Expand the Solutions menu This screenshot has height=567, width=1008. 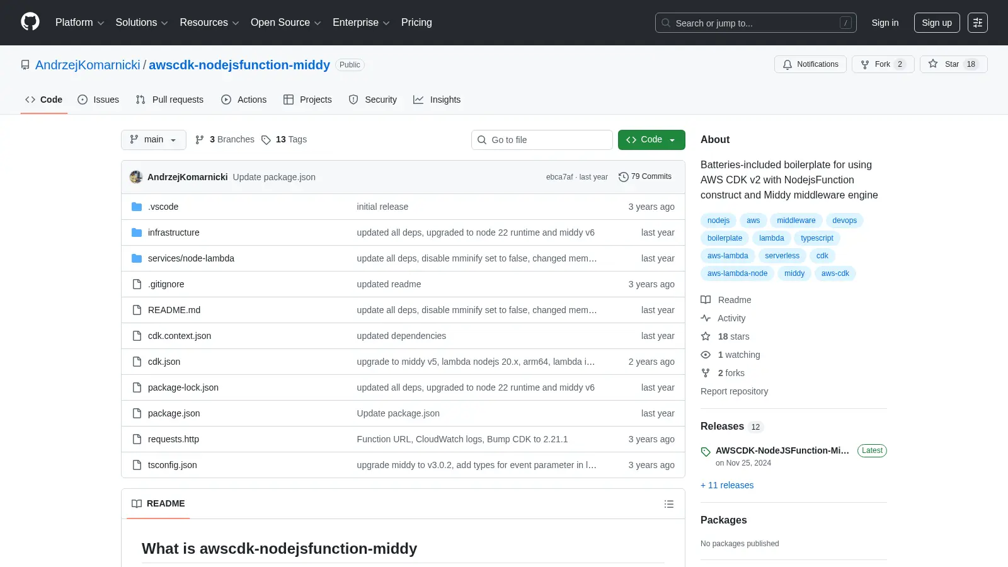coord(142,23)
